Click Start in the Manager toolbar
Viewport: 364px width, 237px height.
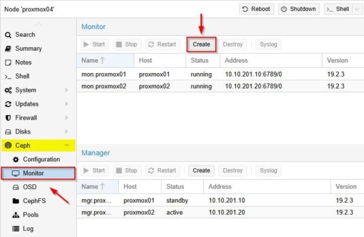coord(95,170)
